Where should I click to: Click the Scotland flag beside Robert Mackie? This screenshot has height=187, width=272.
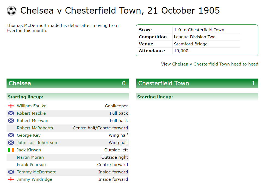11,113
